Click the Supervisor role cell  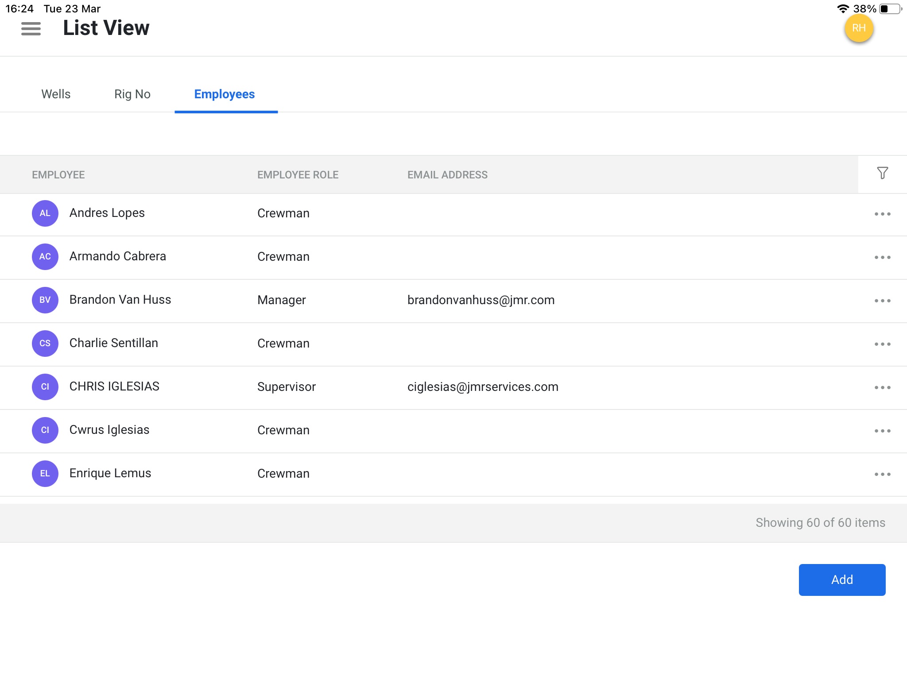point(287,387)
